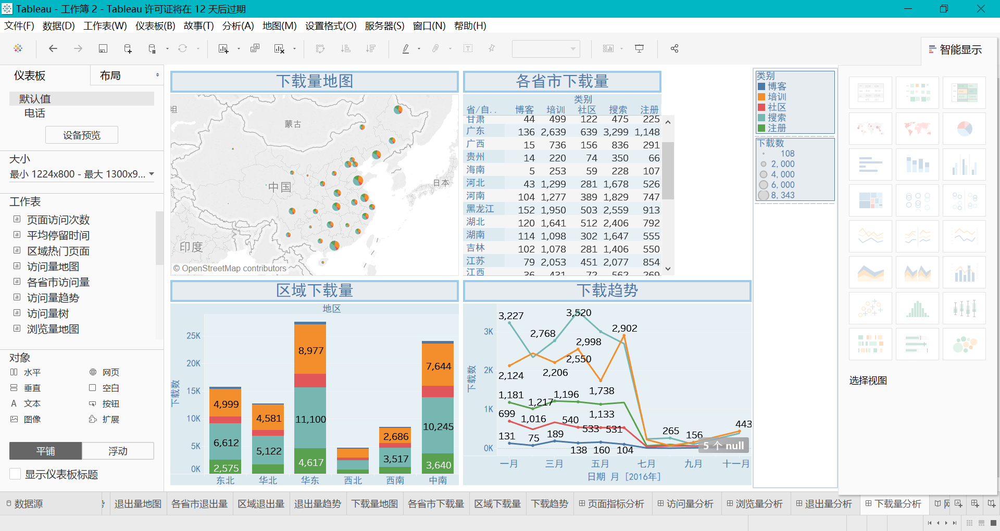Viewport: 1000px width, 531px height.
Task: Expand the show/hide cards dropdown arrow
Action: coord(622,49)
